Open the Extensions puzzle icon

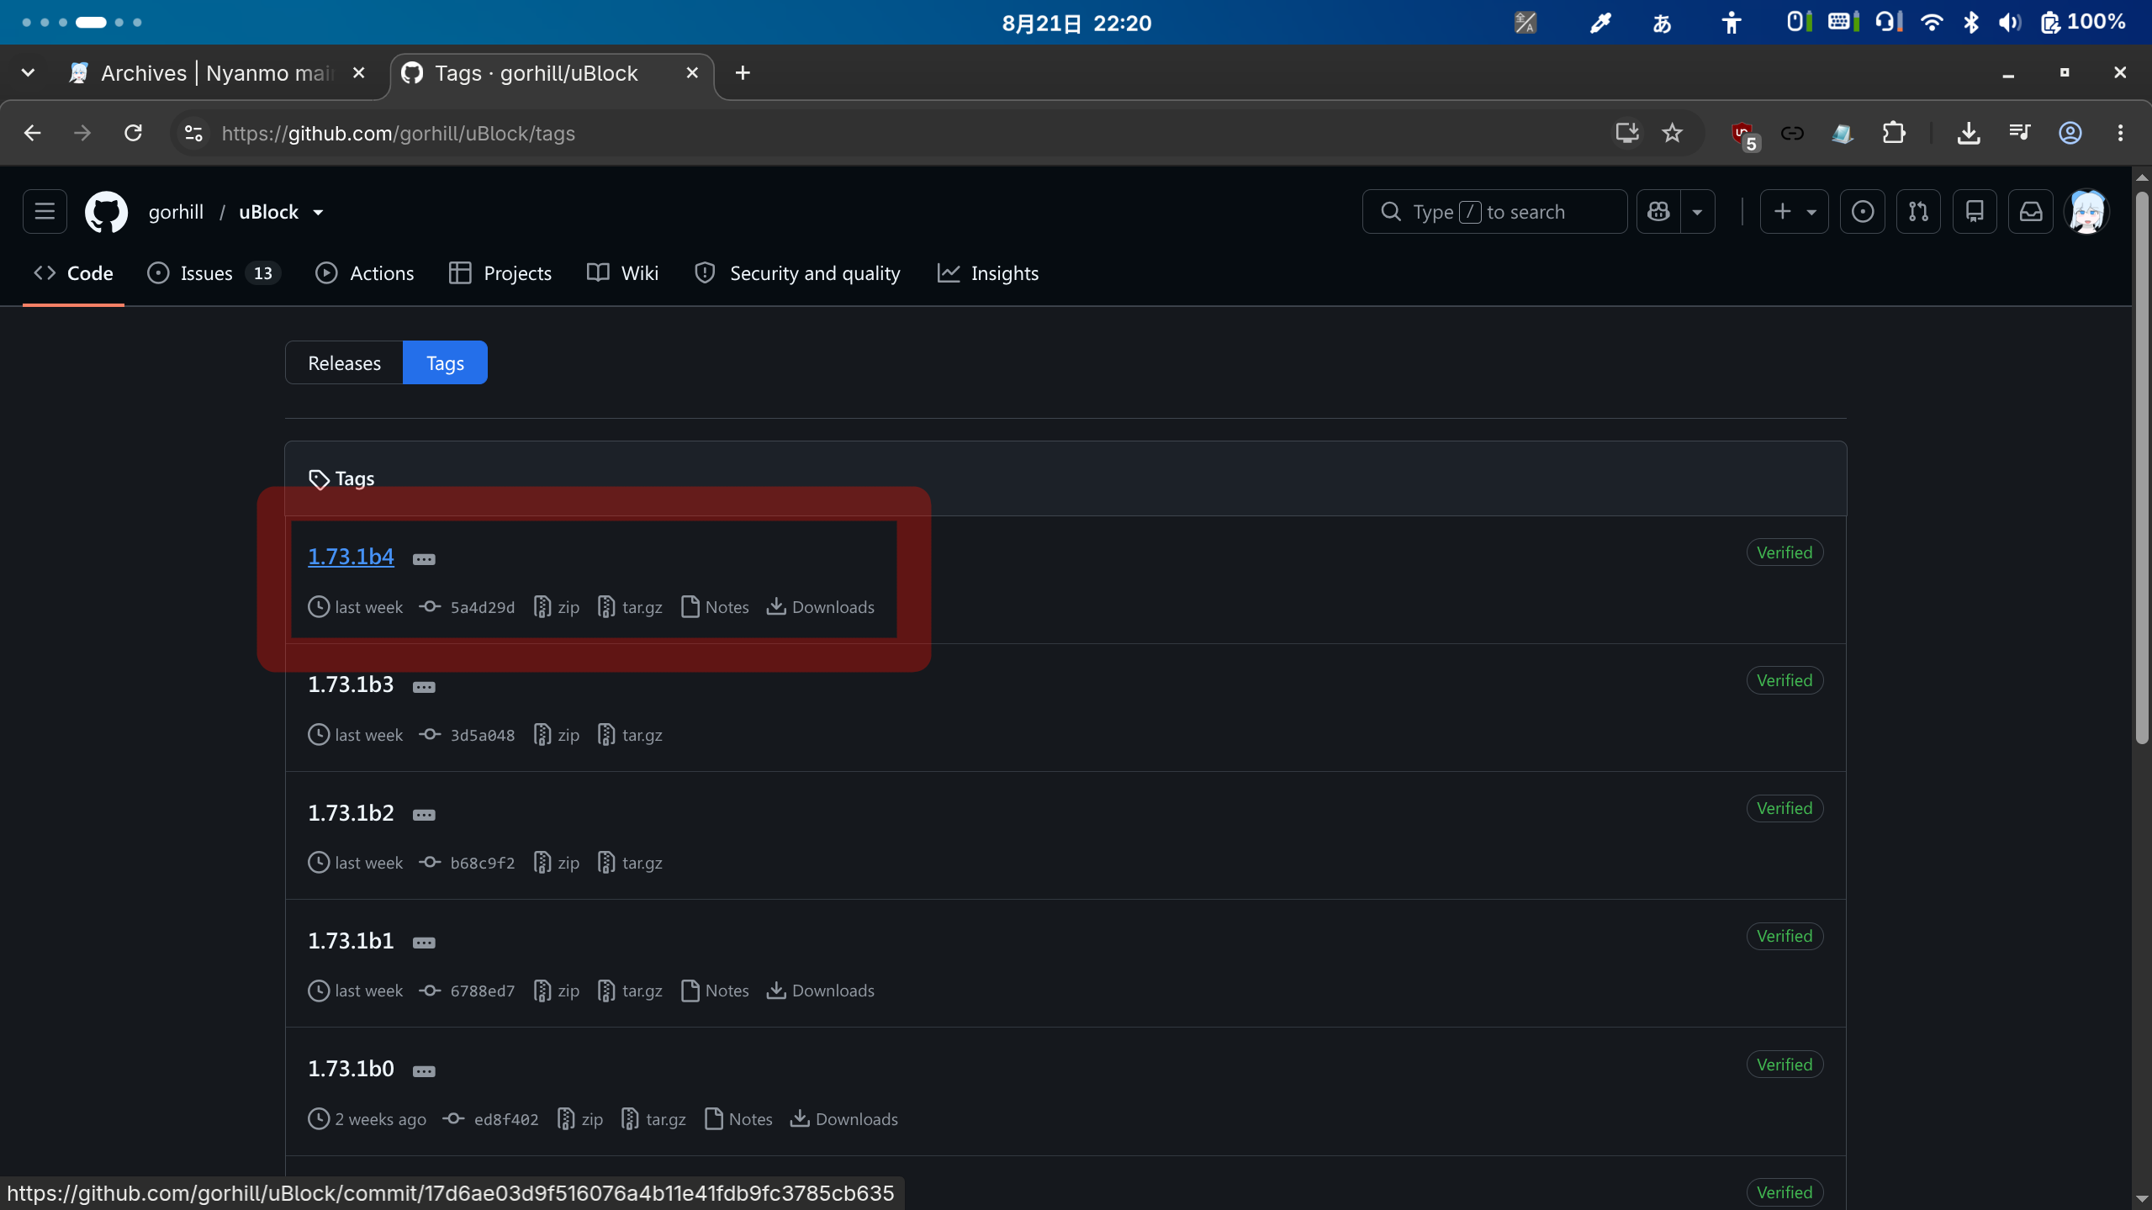pyautogui.click(x=1893, y=133)
